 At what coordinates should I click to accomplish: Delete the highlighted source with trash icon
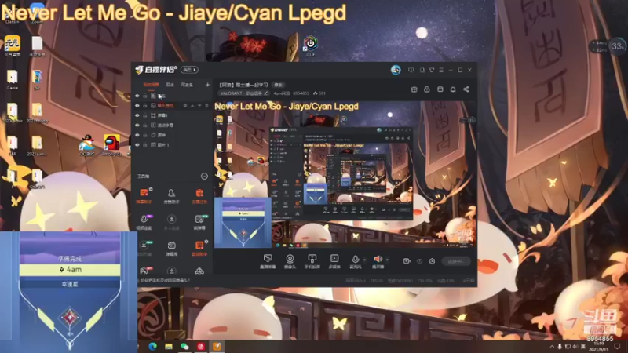206,106
